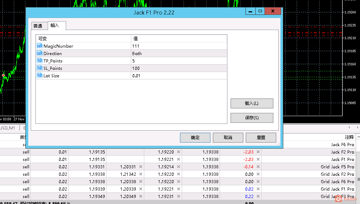Close the Jack F2 Pro order with -2.03 profit

258,152
